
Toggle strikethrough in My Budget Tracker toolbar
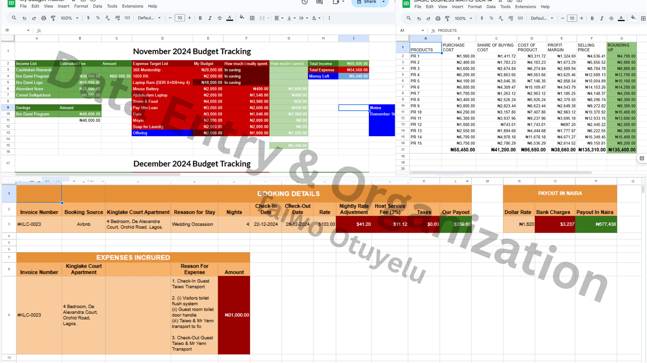tap(220, 18)
